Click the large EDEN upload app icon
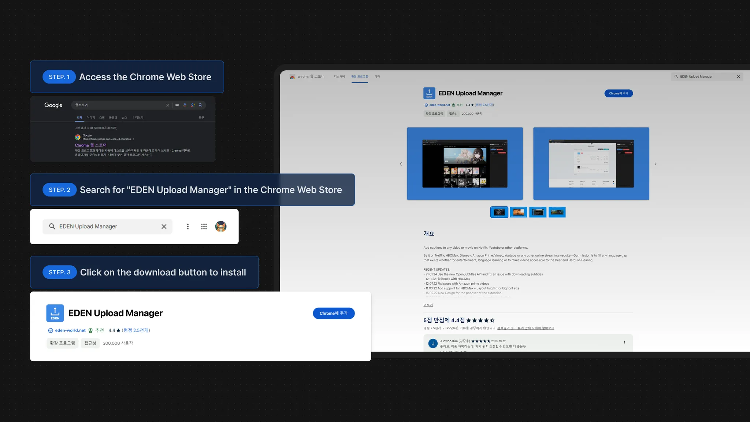This screenshot has width=750, height=422. [55, 313]
